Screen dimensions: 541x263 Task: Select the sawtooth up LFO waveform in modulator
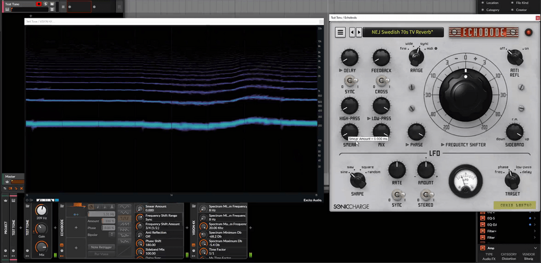(x=124, y=224)
